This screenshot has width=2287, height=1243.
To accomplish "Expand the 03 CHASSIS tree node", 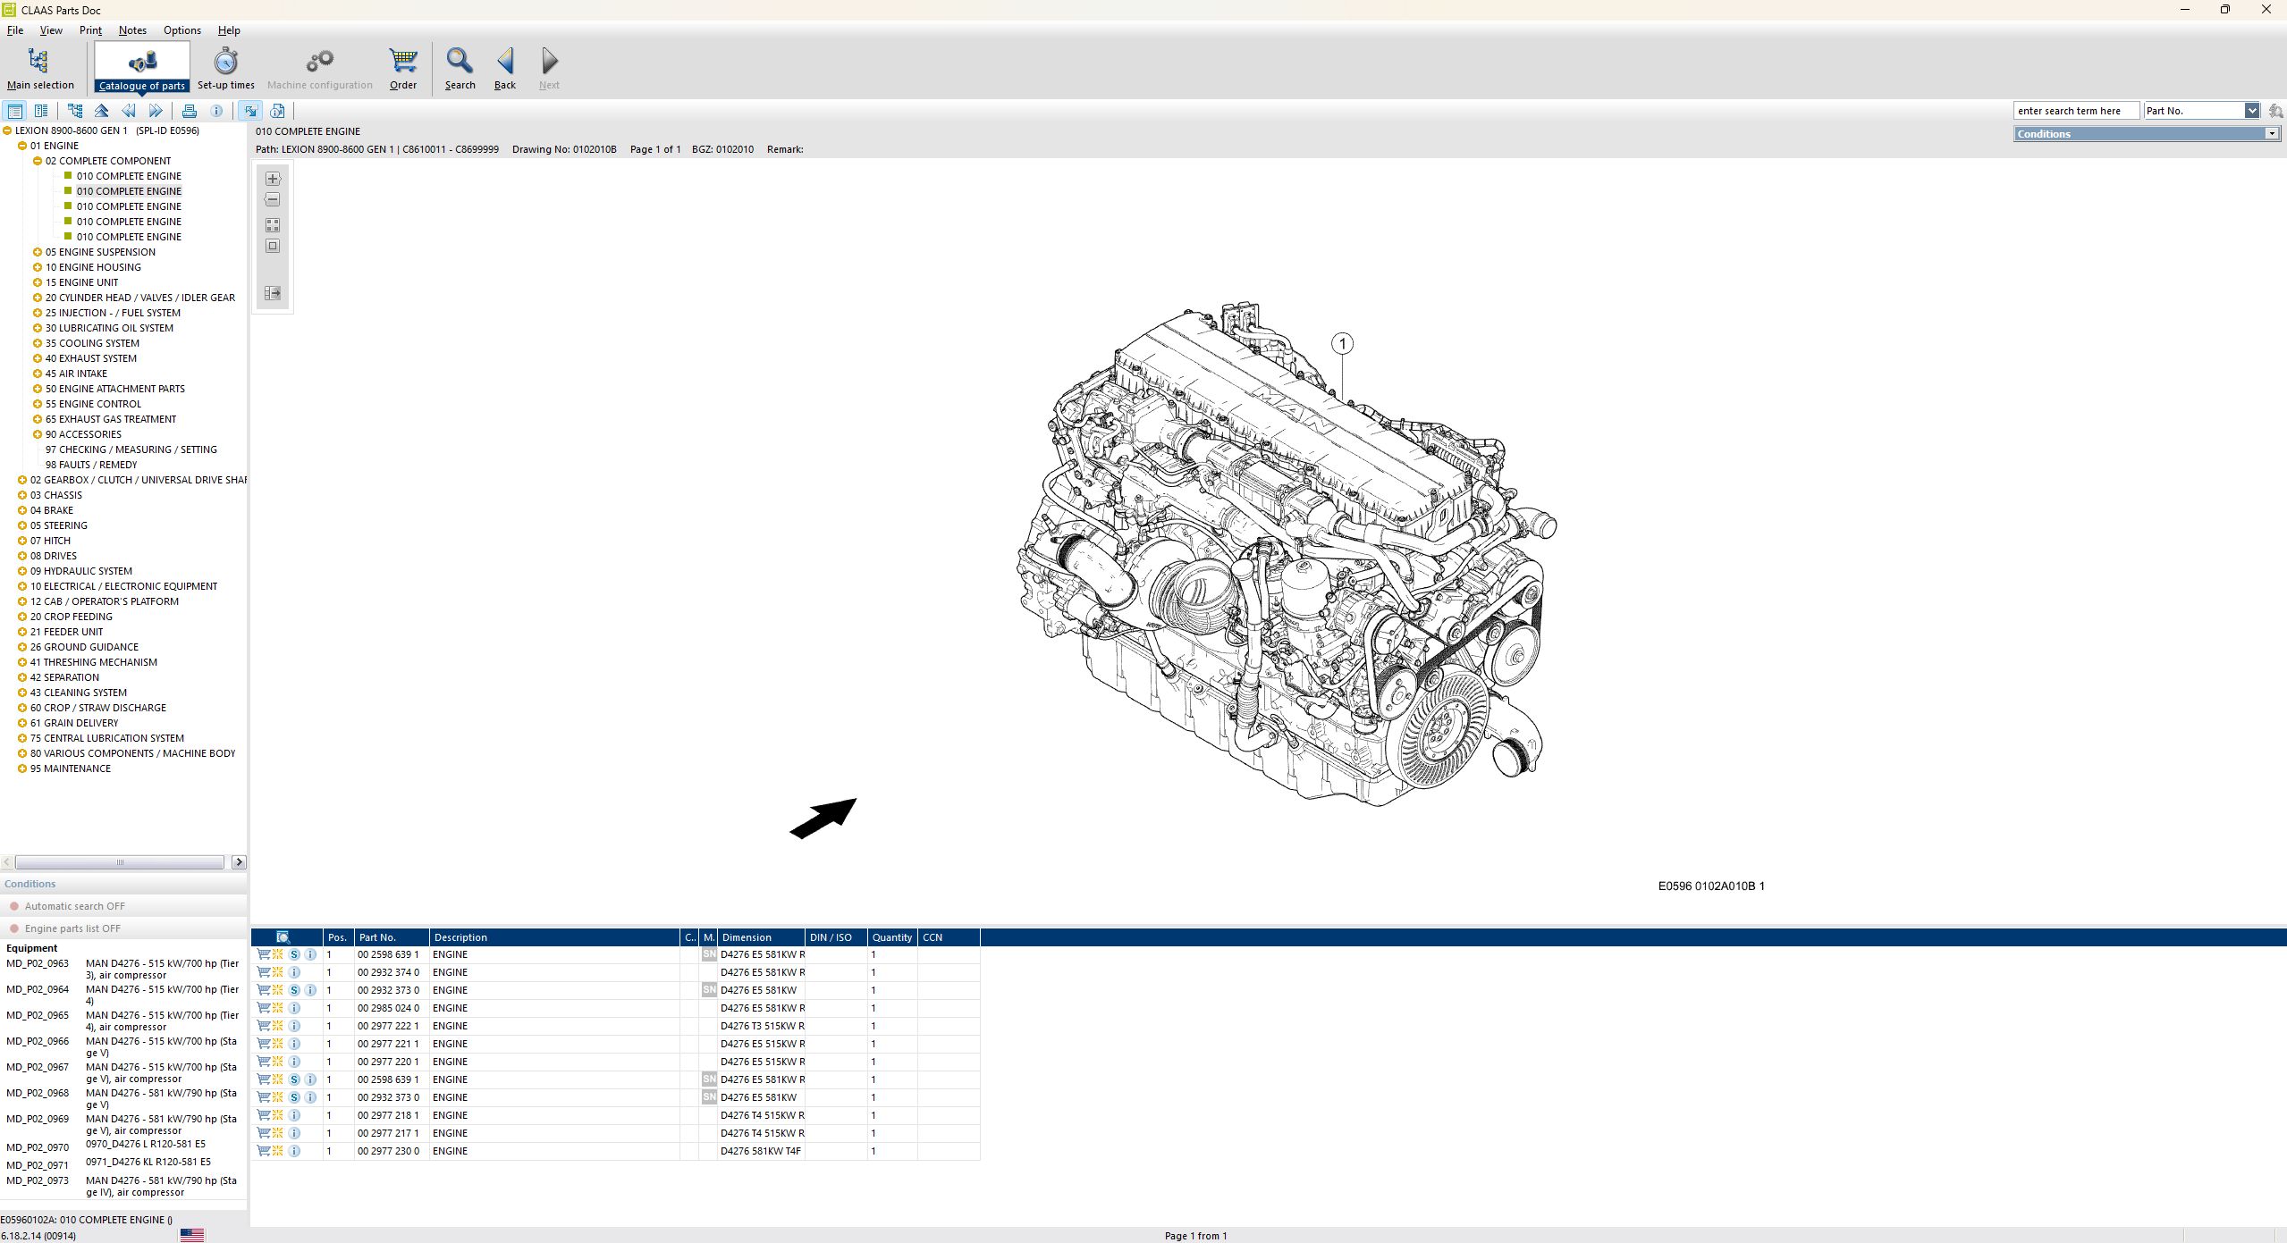I will 22,494.
